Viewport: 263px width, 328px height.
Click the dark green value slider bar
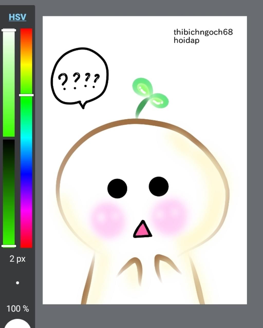coord(9,193)
